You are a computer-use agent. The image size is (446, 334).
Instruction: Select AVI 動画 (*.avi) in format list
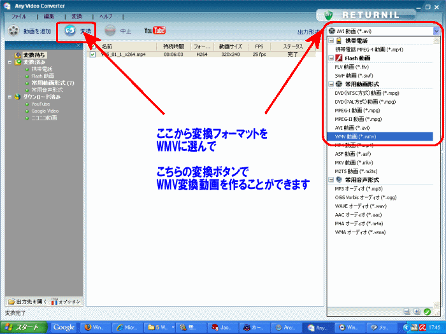coord(352,128)
